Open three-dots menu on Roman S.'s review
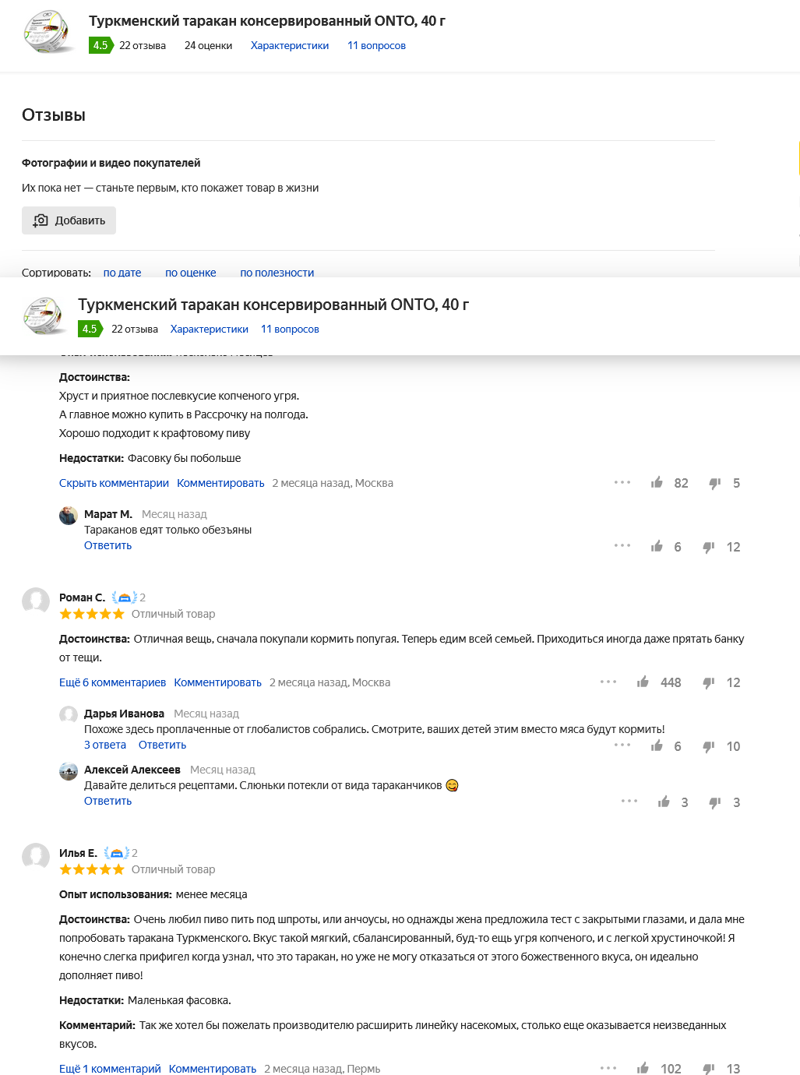 [608, 682]
